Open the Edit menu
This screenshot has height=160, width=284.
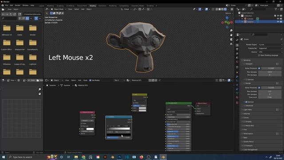point(12,5)
